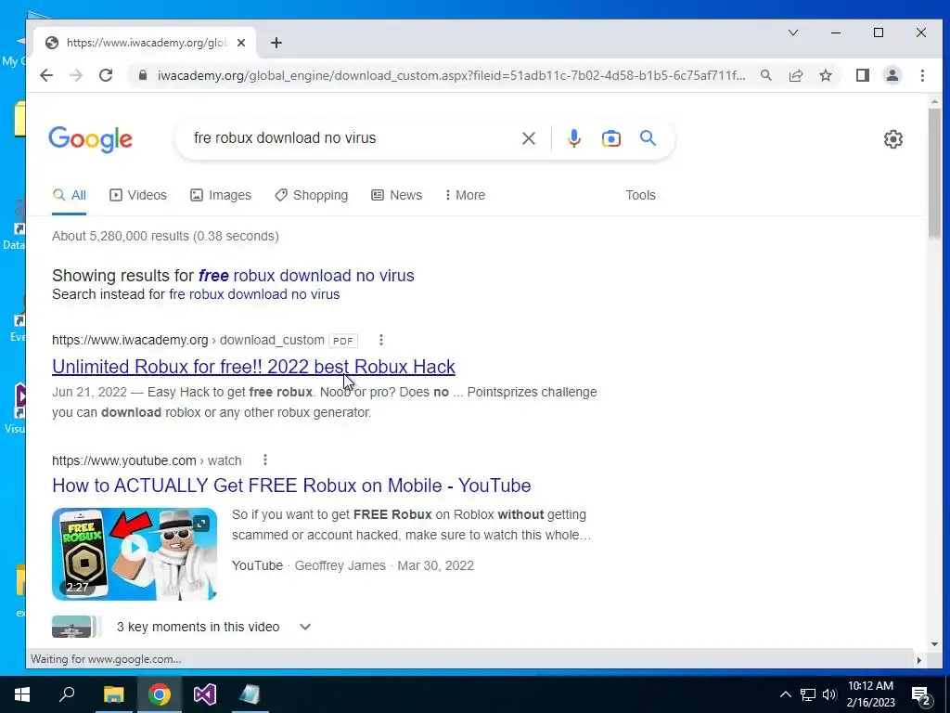The width and height of the screenshot is (950, 713).
Task: Click the search query input field
Action: (x=352, y=138)
